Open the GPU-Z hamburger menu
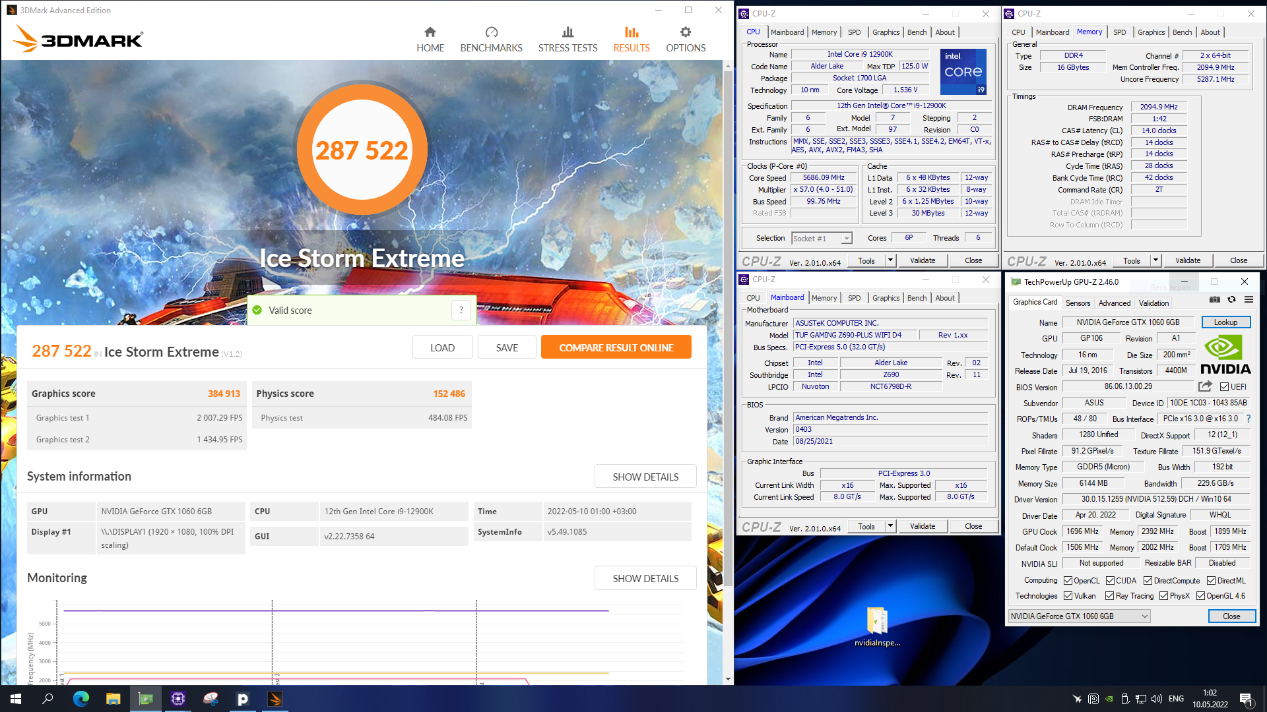The image size is (1267, 712). coord(1249,299)
